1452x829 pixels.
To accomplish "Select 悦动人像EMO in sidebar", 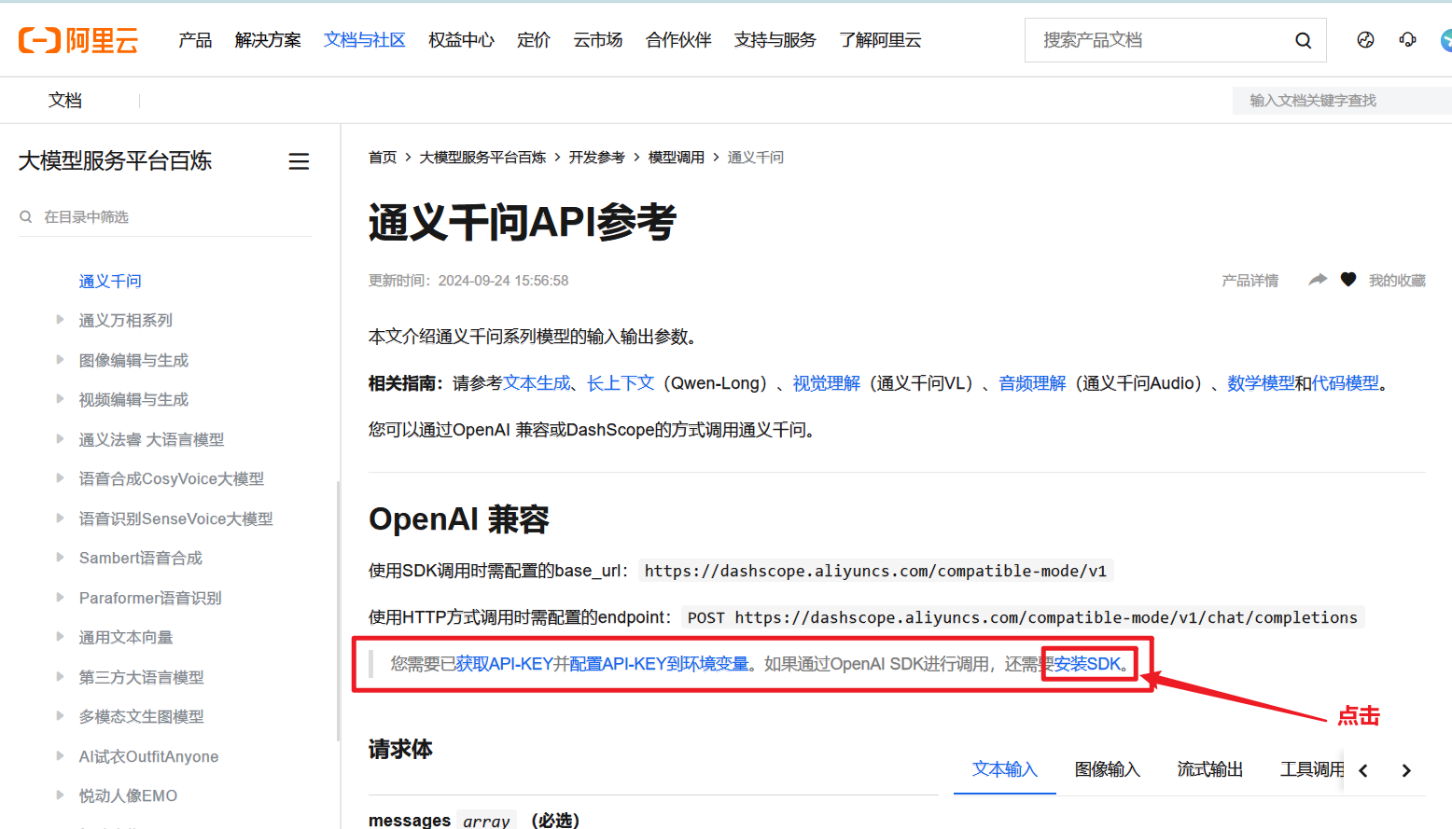I will point(128,795).
